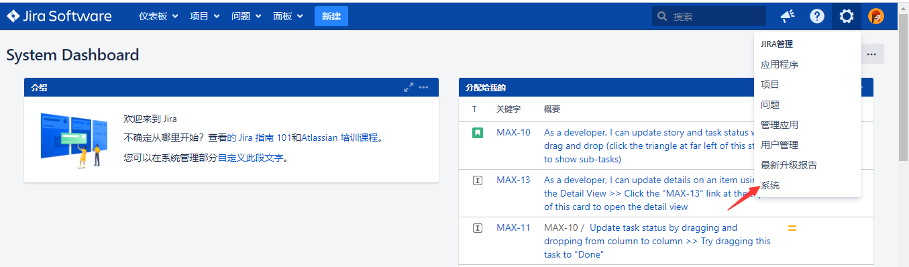Select 管理应用 in the admin menu
This screenshot has width=909, height=267.
click(x=807, y=125)
